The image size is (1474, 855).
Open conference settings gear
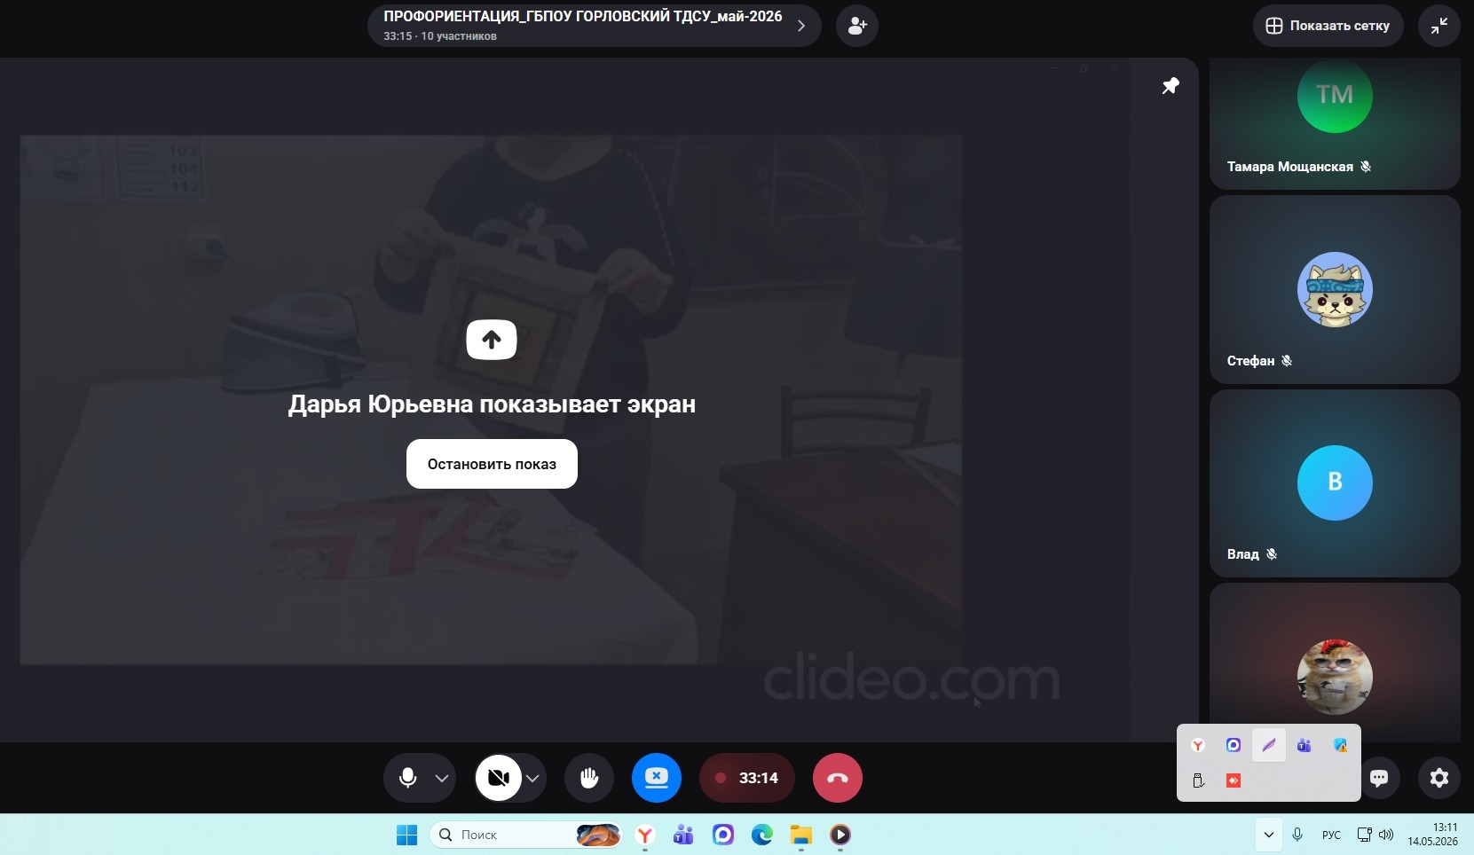point(1439,778)
